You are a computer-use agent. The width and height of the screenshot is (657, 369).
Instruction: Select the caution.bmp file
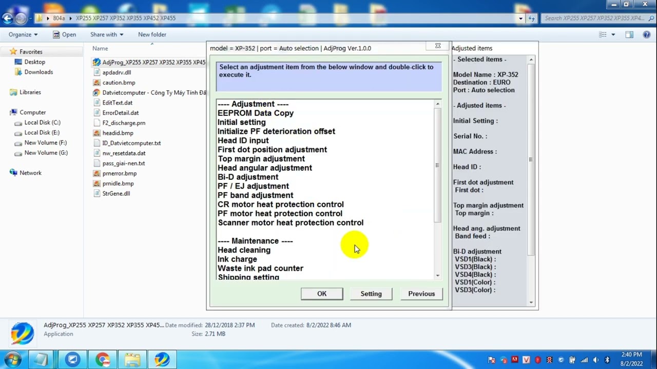point(119,83)
